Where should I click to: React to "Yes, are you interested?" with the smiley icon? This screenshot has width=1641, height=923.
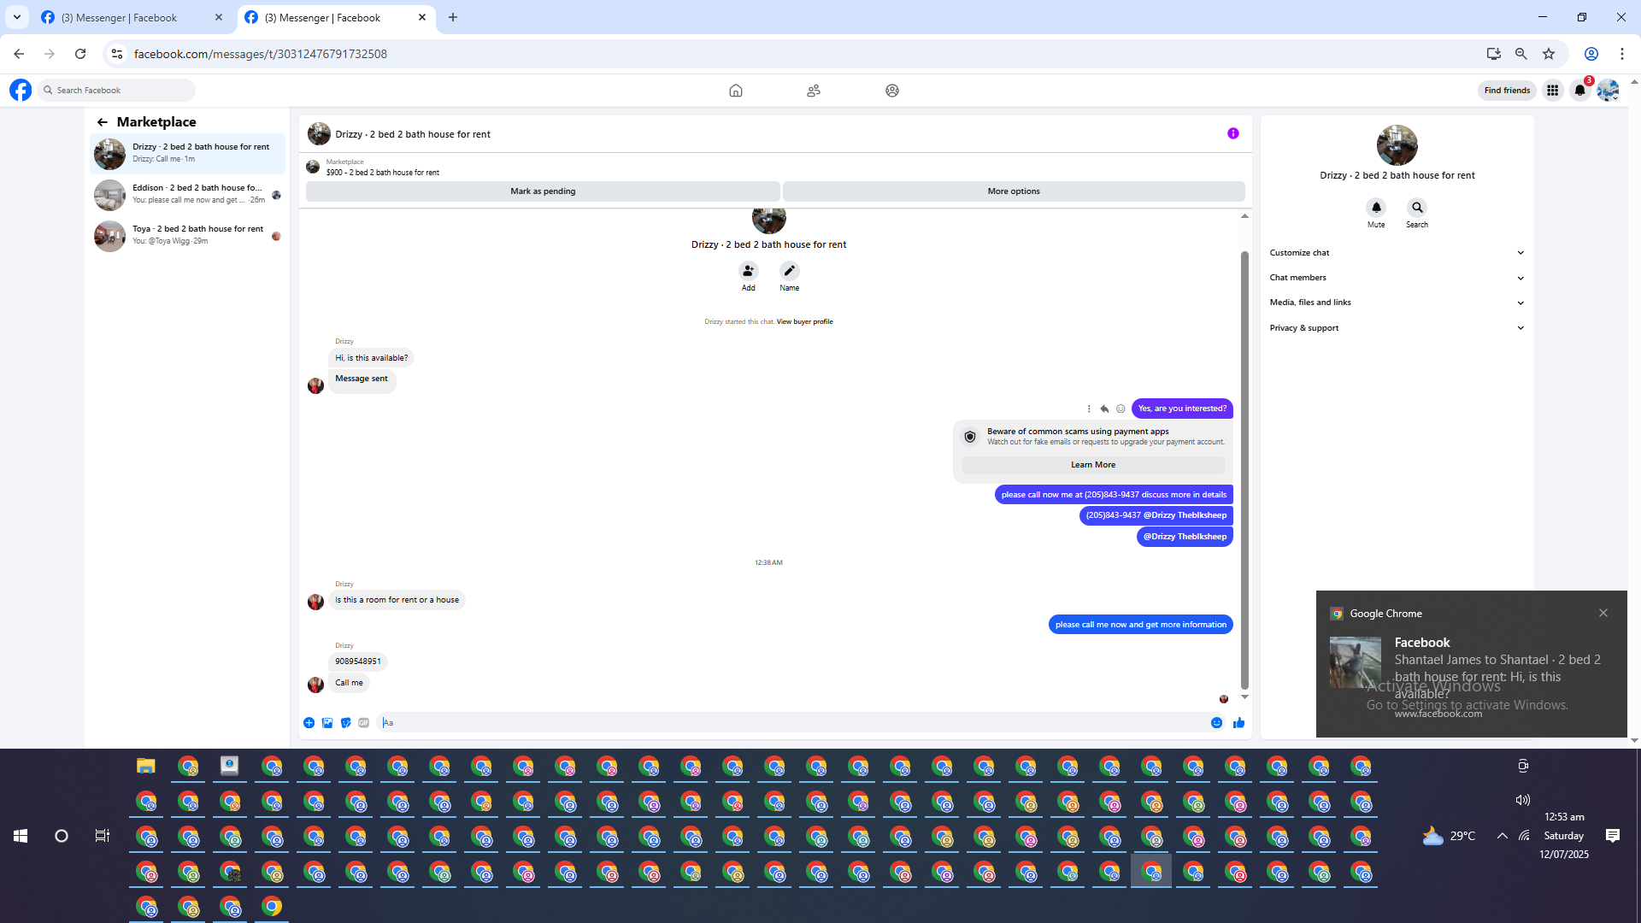coord(1120,409)
